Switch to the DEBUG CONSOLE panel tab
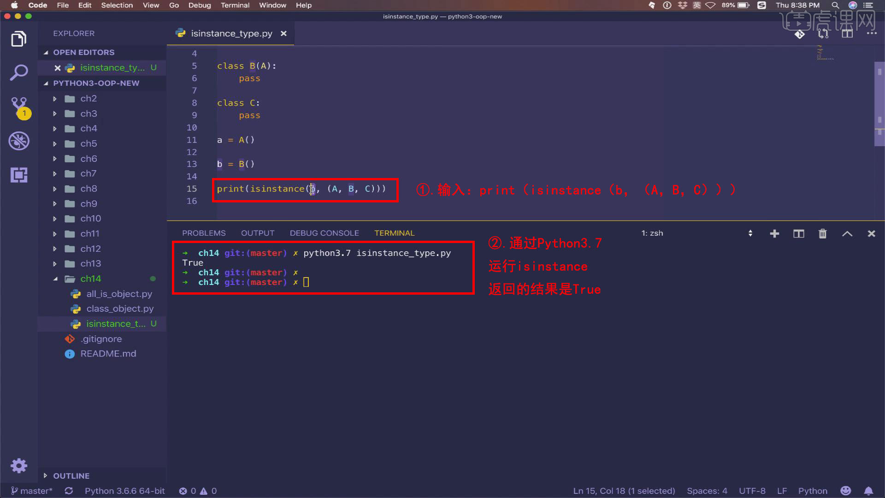885x498 pixels. click(324, 233)
